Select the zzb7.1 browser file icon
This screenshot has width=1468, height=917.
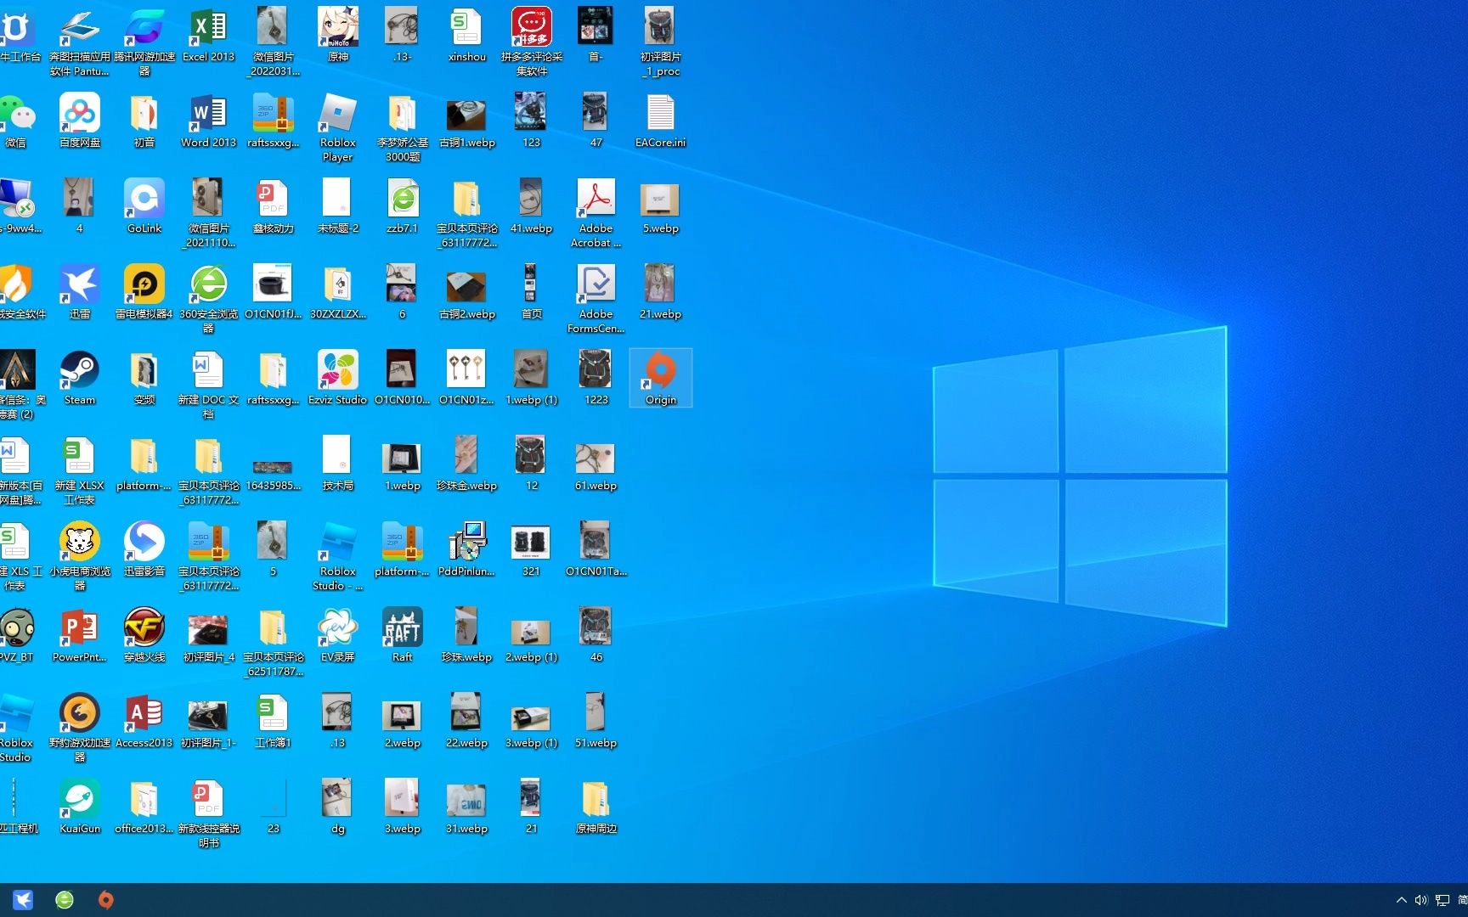tap(402, 206)
